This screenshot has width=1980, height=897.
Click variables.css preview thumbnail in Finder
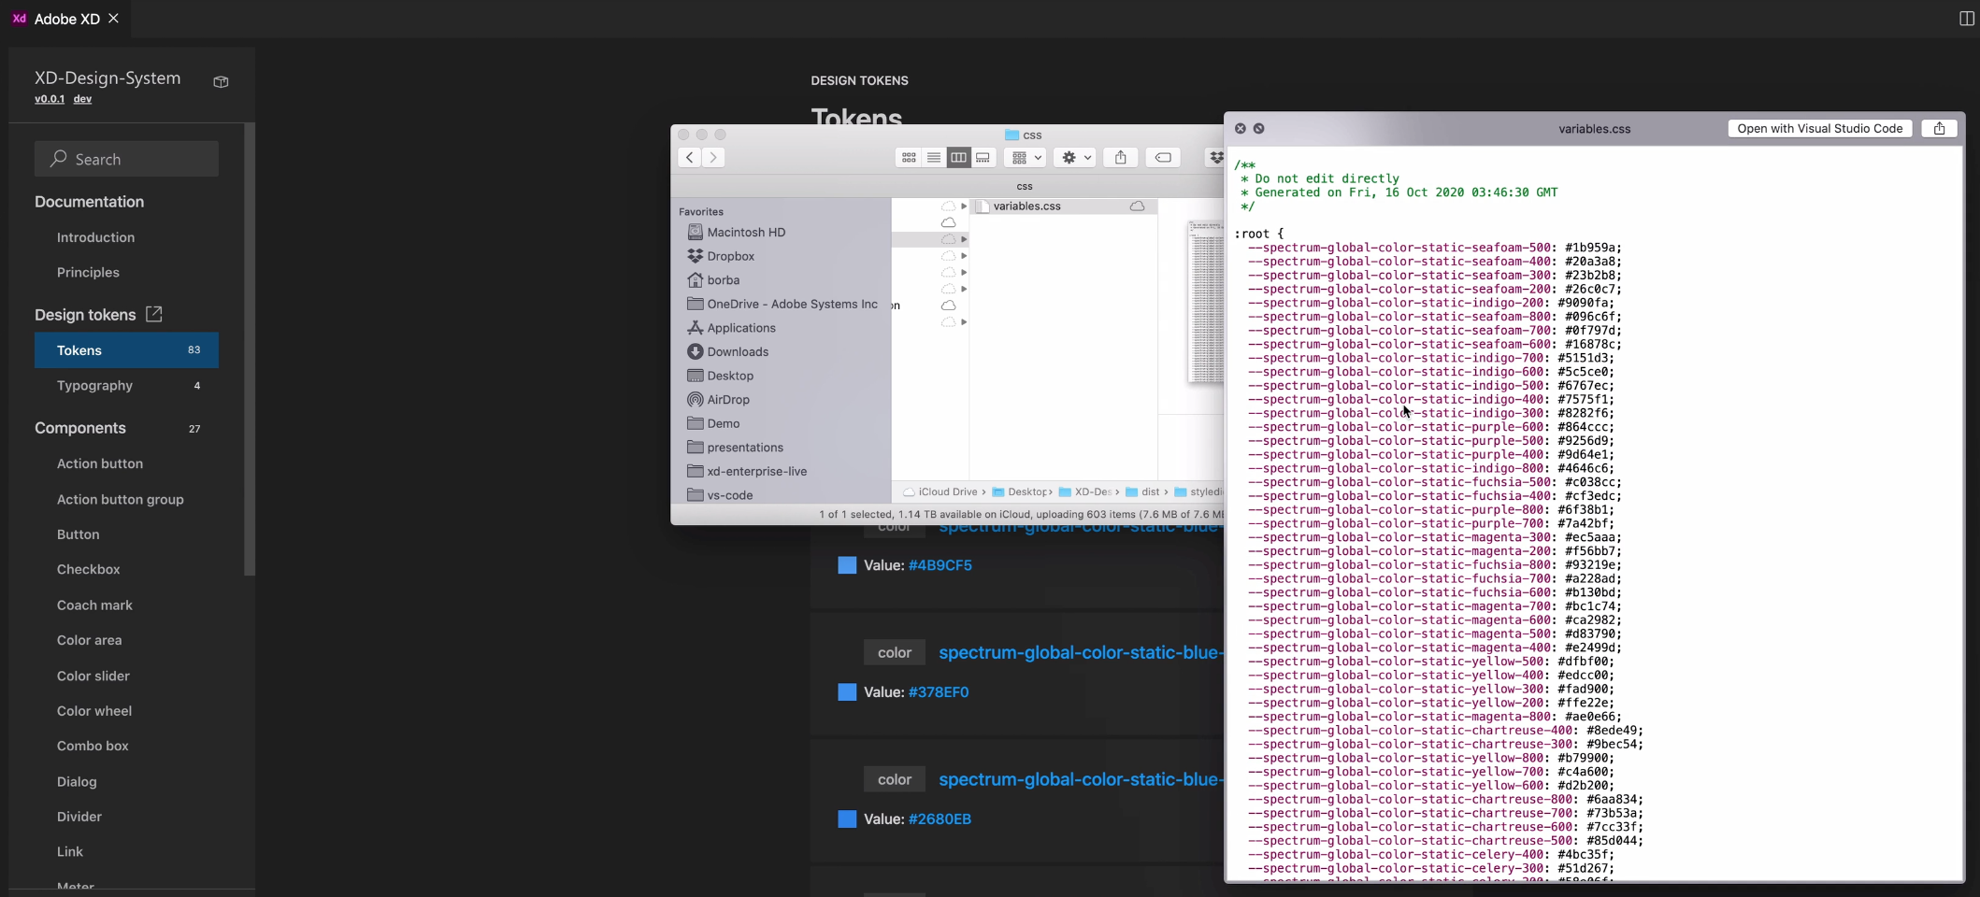pos(1206,302)
